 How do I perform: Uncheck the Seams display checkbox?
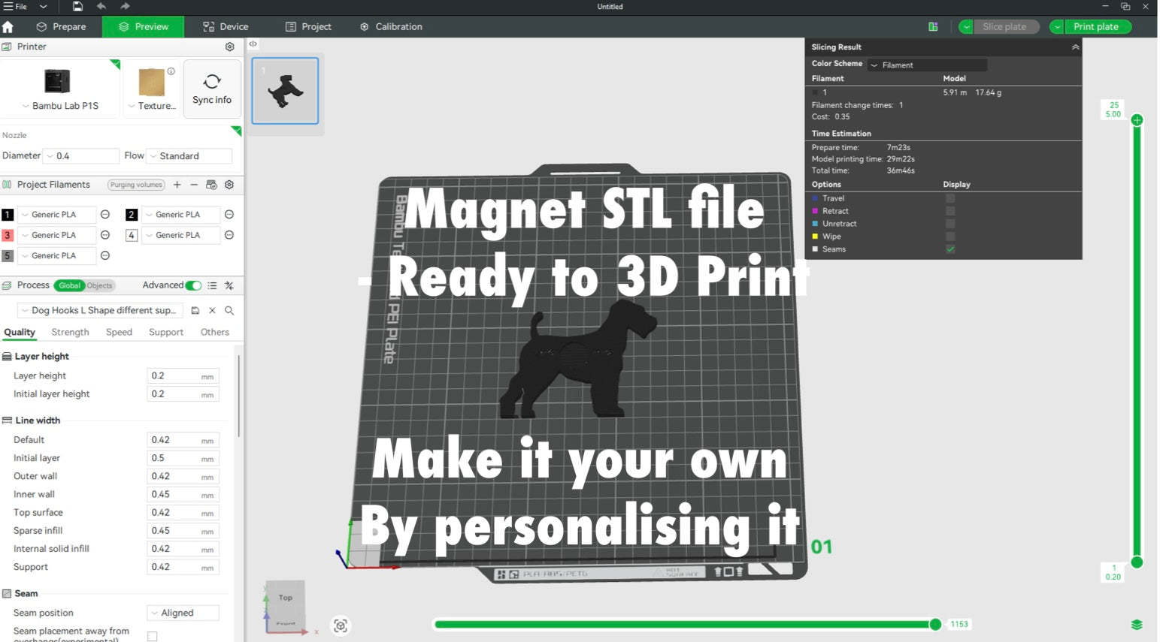[950, 249]
